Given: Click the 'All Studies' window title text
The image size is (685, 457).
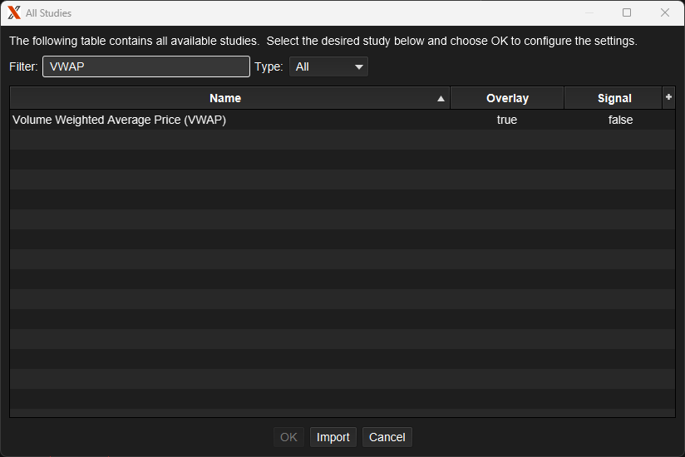Looking at the screenshot, I should tap(48, 12).
